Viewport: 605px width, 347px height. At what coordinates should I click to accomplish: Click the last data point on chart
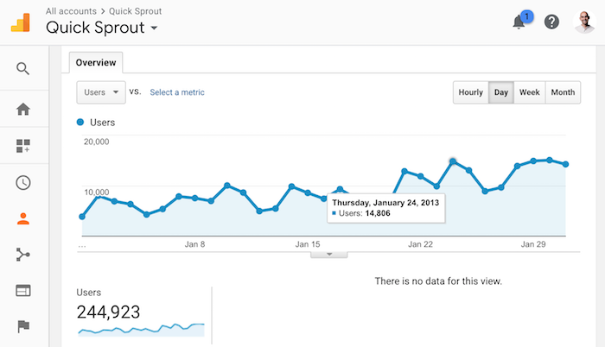565,164
